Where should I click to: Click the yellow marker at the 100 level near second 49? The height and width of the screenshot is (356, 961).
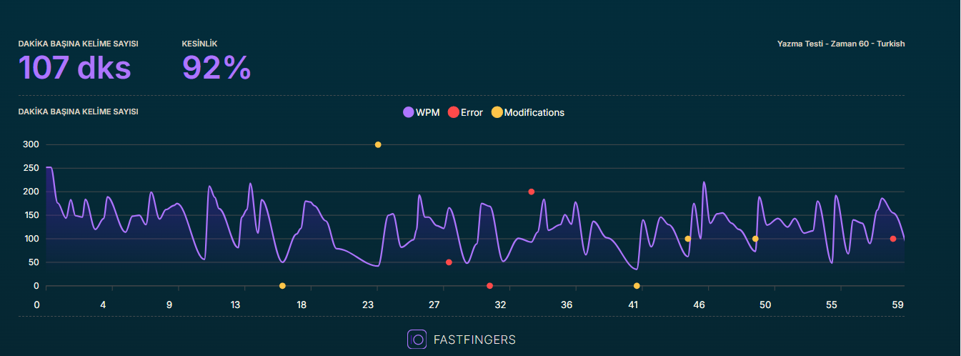point(755,239)
